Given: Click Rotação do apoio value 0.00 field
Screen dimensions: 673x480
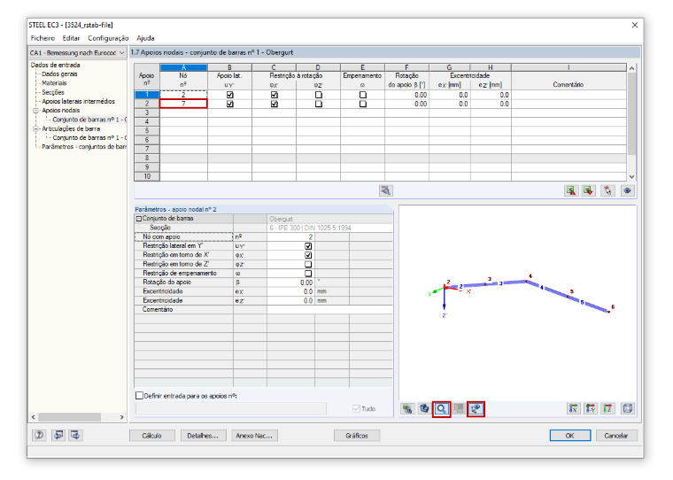Looking at the screenshot, I should pos(290,283).
